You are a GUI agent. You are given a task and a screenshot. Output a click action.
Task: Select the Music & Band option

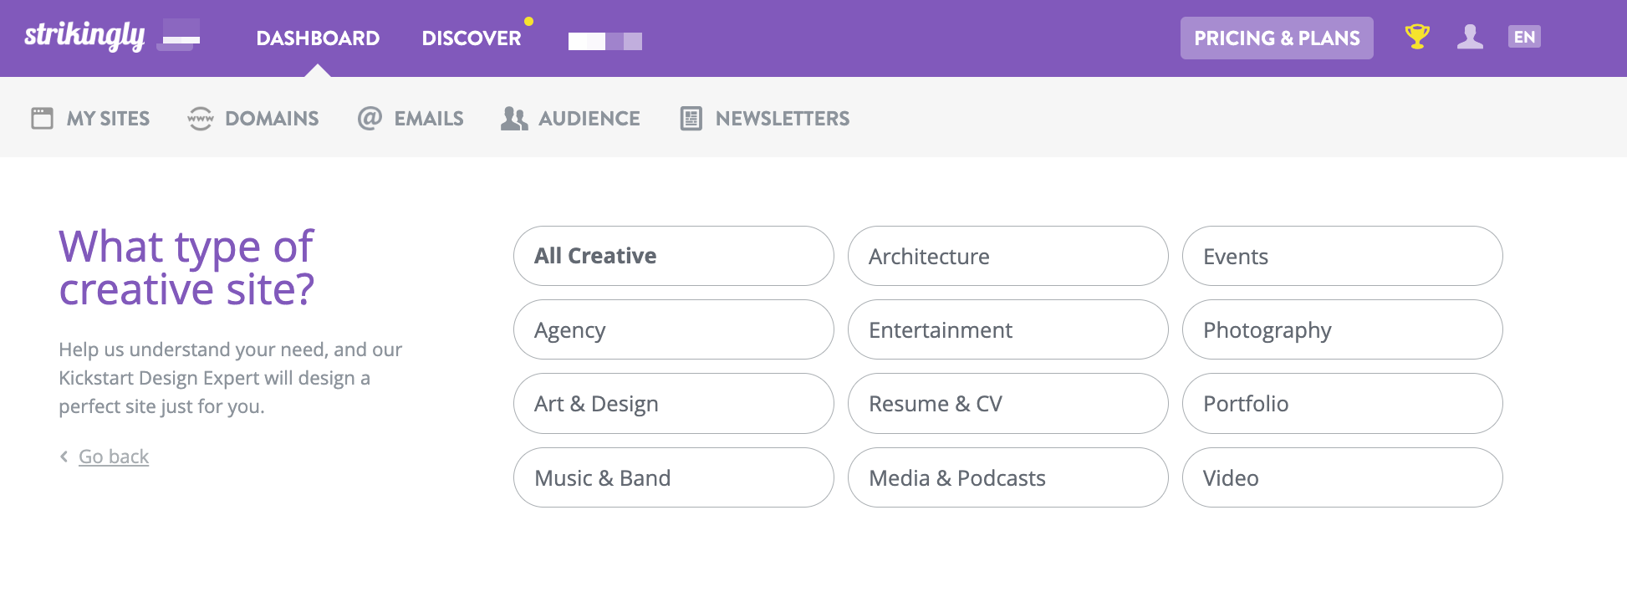pos(673,477)
